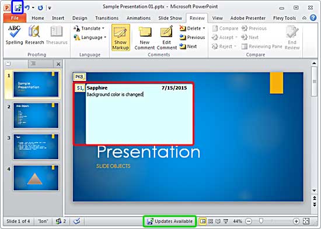Switch to the Animations tab

[x=138, y=18]
